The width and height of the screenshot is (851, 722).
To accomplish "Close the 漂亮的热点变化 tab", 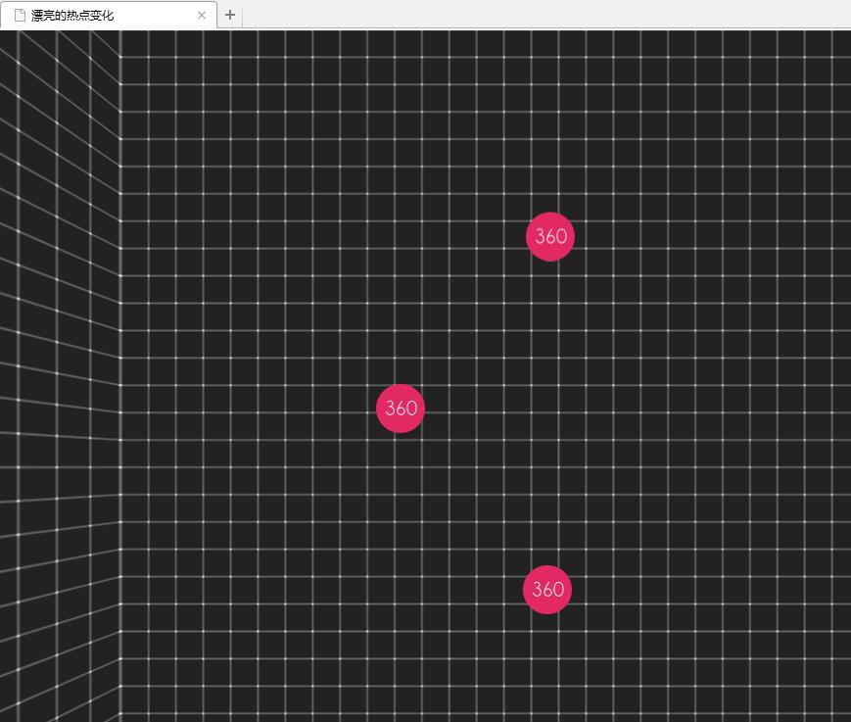I will pyautogui.click(x=202, y=16).
